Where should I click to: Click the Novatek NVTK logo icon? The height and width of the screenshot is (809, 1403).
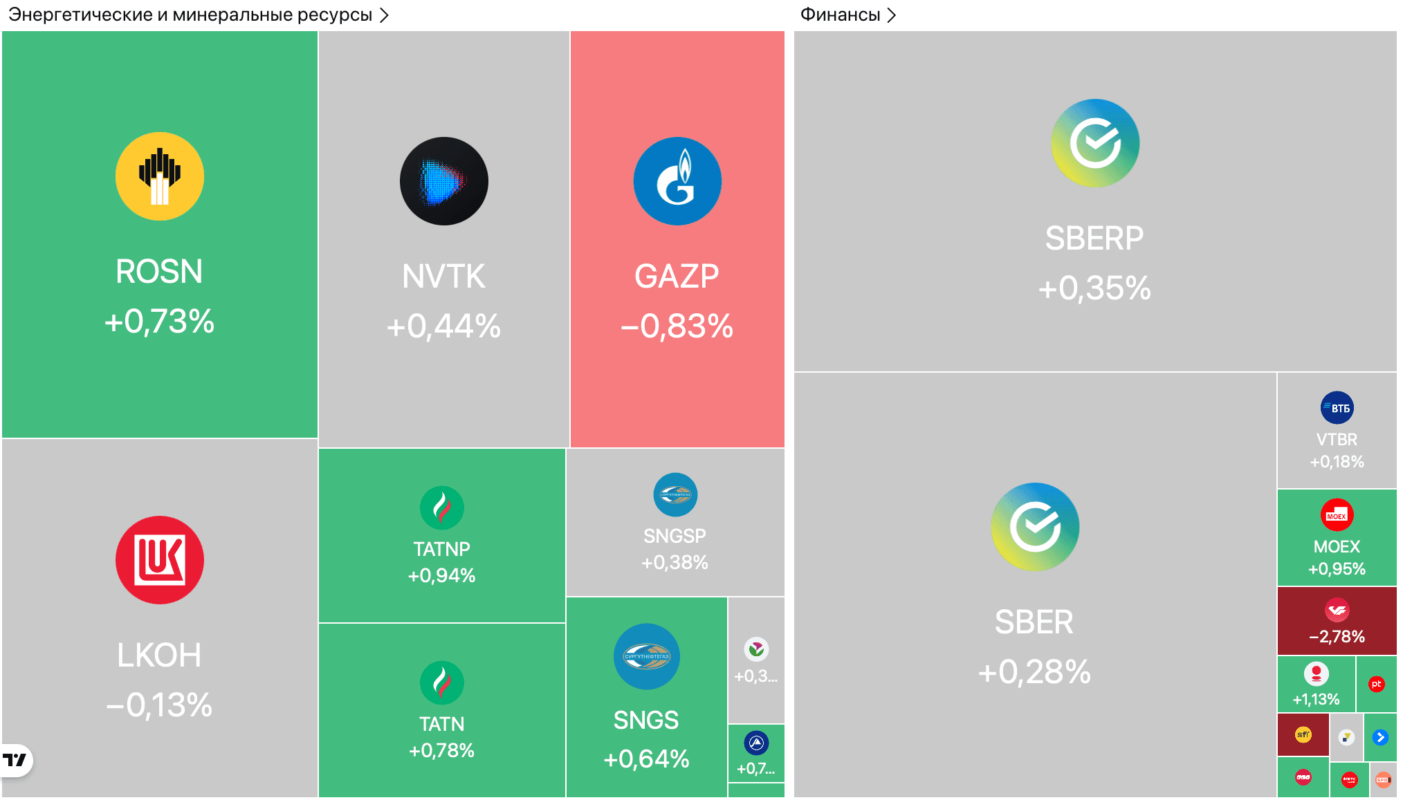[x=444, y=181]
